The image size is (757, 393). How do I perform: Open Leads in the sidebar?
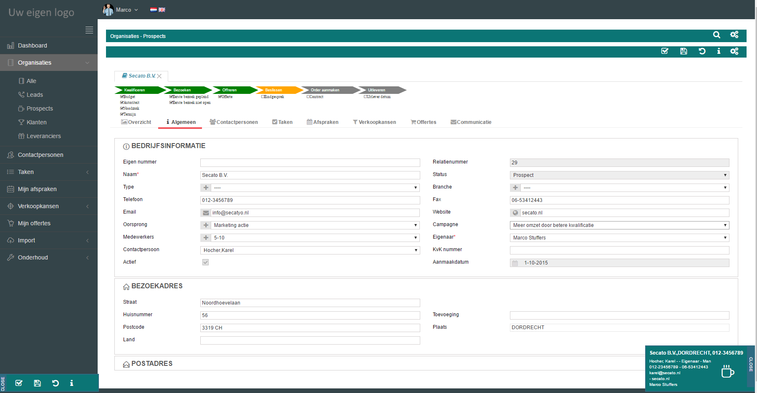click(x=35, y=95)
